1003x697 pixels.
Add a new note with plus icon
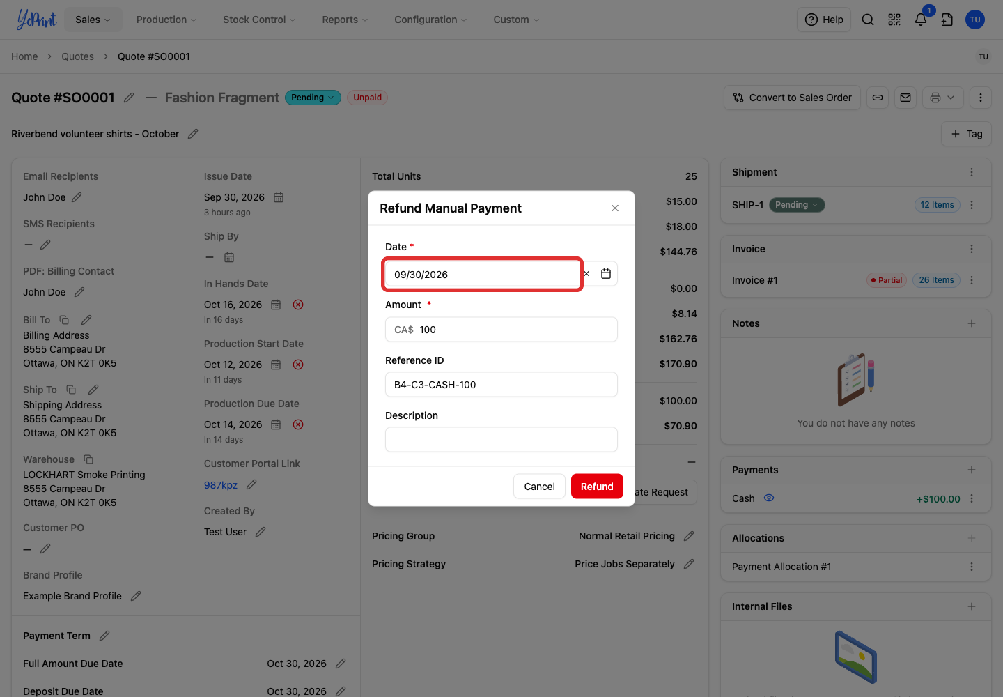(972, 323)
